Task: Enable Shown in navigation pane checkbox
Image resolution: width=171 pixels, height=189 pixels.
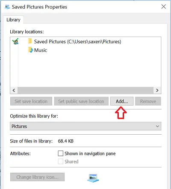Action: (61, 154)
